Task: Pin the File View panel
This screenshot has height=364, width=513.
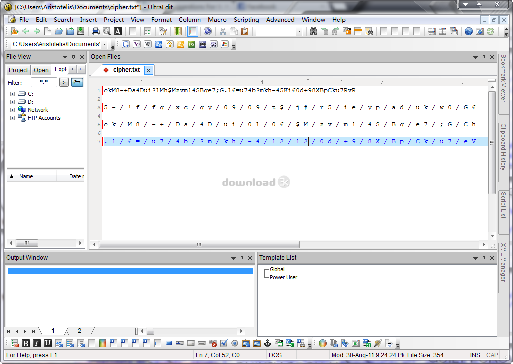Action: point(73,57)
